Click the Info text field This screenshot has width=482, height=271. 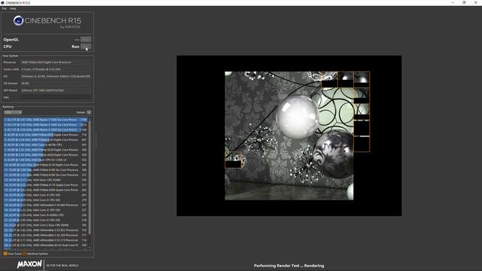pos(56,97)
